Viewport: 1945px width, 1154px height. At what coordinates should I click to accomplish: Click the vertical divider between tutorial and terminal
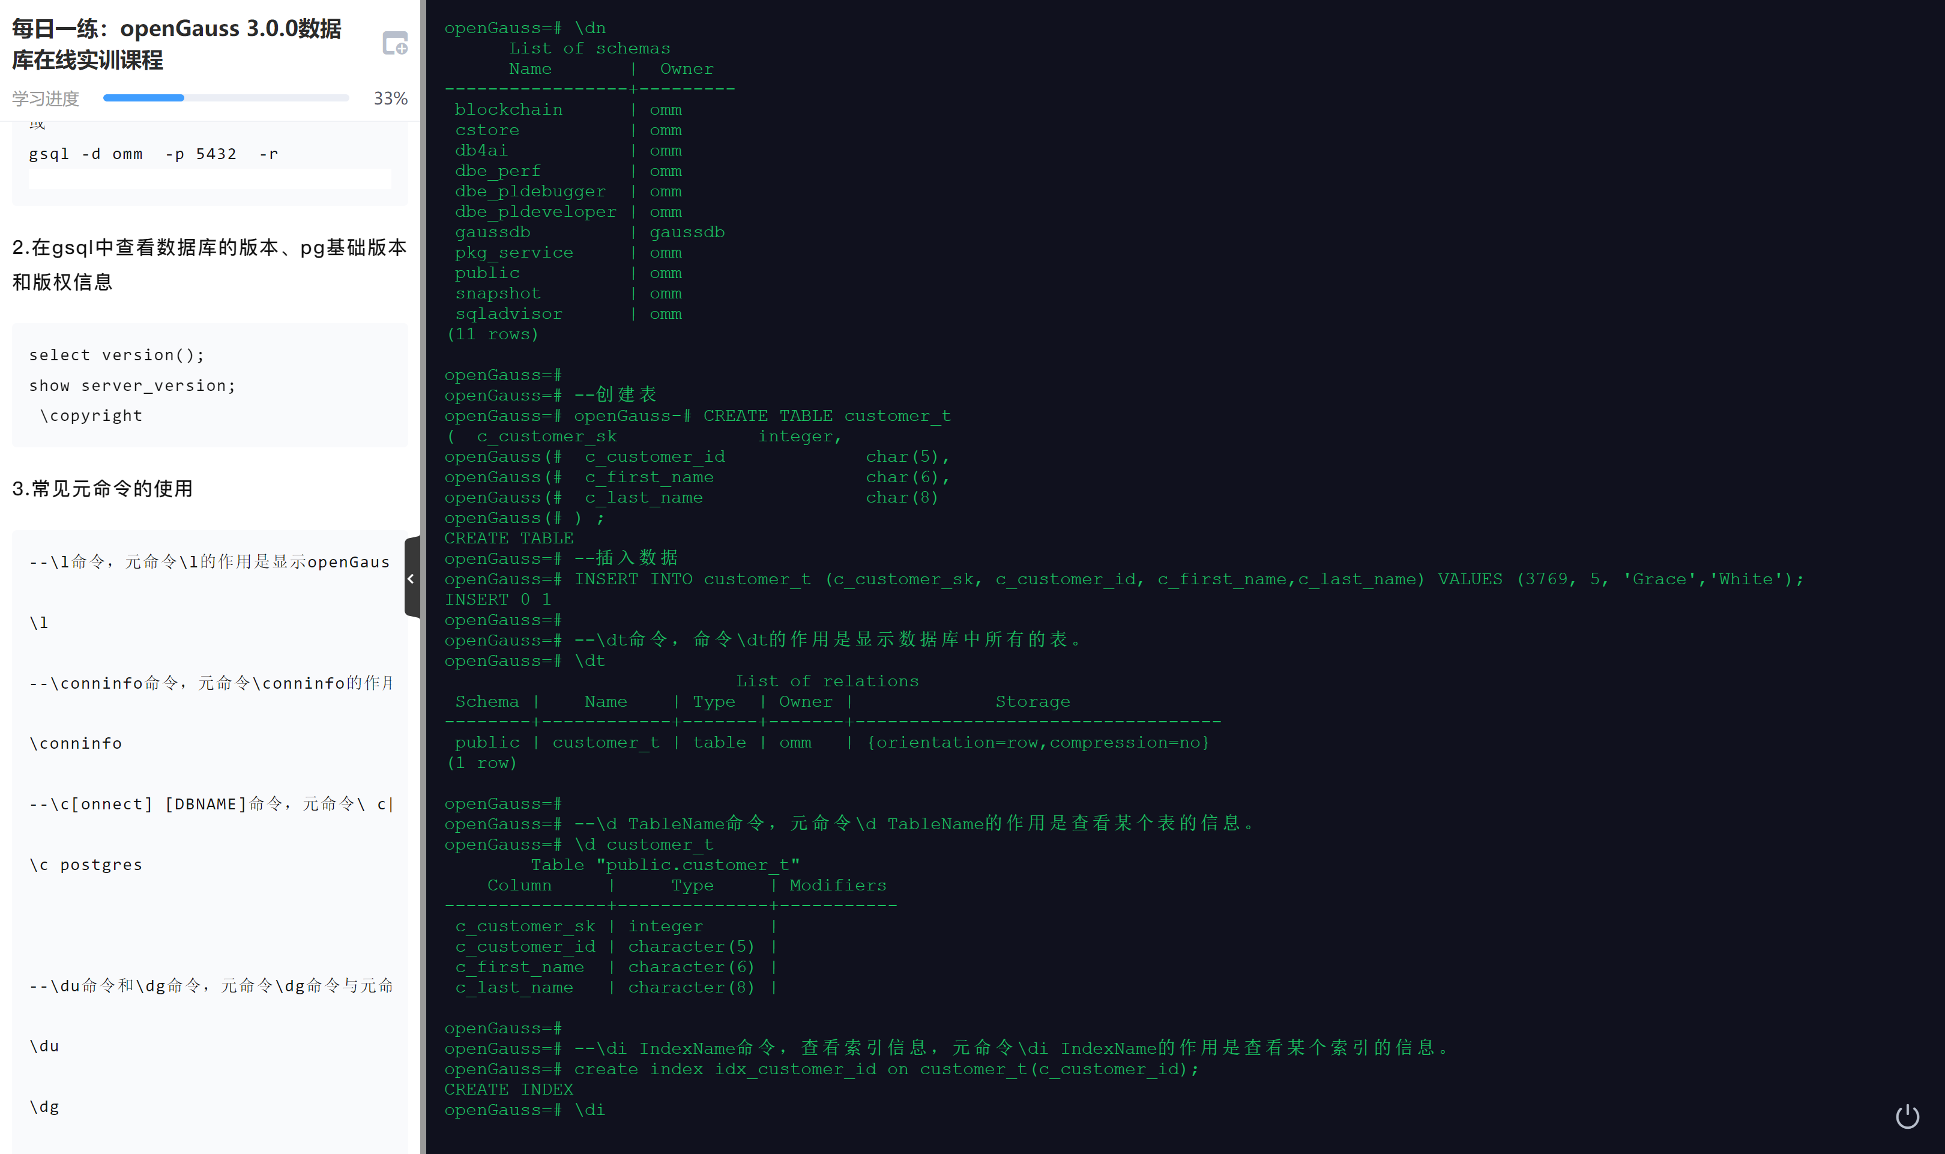tap(423, 311)
